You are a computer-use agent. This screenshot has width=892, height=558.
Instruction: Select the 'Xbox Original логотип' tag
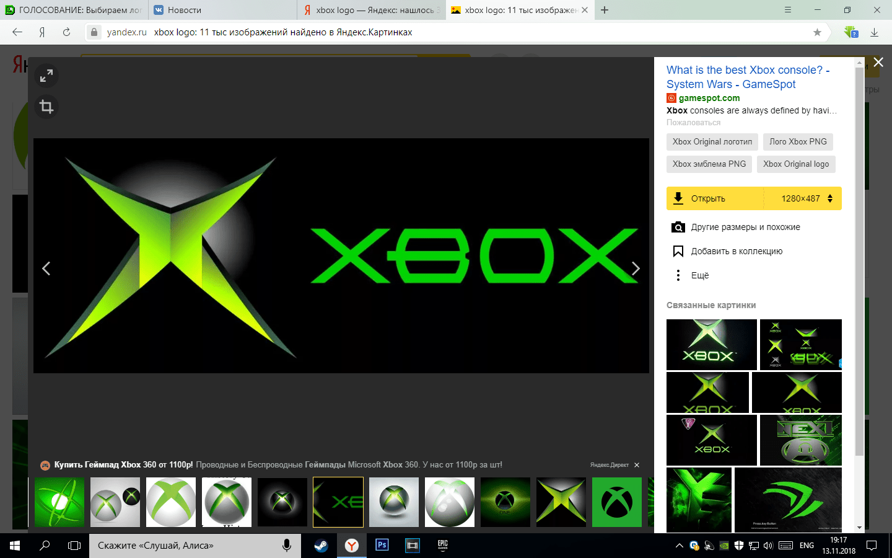coord(712,142)
